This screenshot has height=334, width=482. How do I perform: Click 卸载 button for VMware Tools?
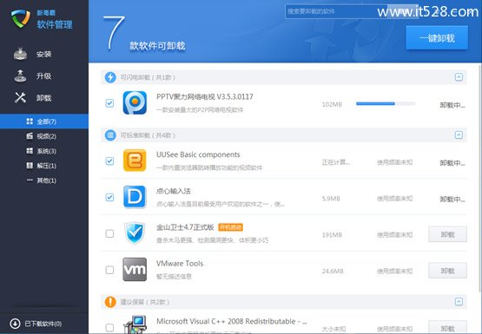click(x=447, y=271)
